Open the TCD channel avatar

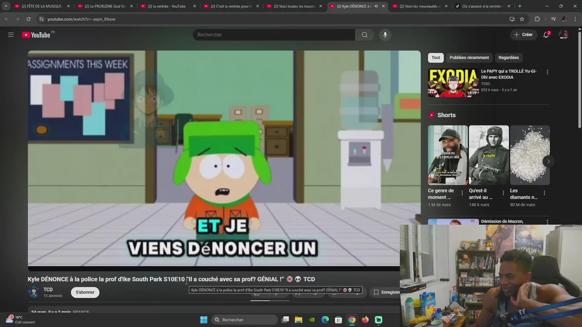coord(34,292)
